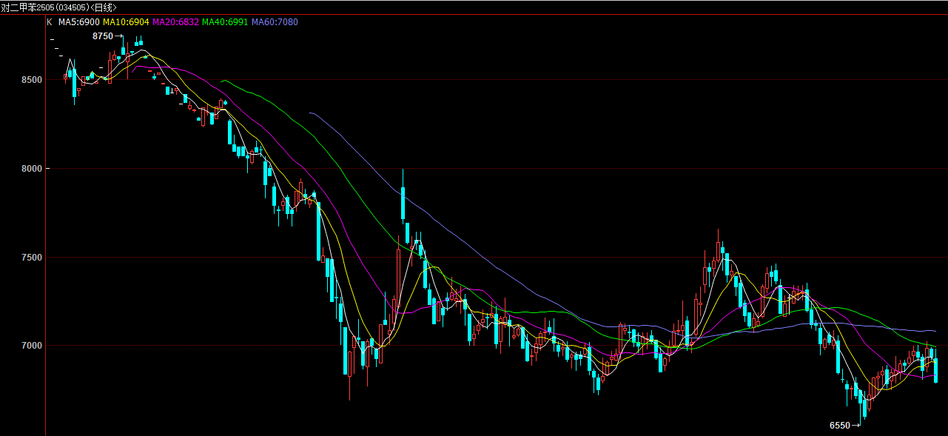Click the 8750 high price marker
Screen dimensions: 948x436
(x=102, y=36)
